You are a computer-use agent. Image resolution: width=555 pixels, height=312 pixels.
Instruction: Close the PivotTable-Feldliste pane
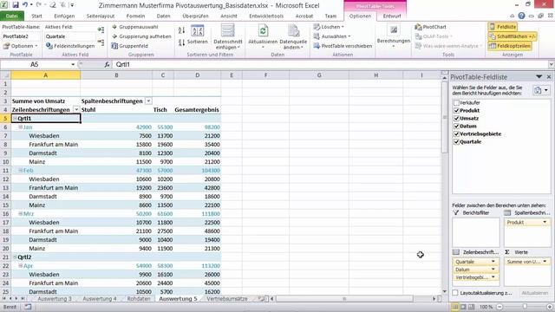[549, 77]
